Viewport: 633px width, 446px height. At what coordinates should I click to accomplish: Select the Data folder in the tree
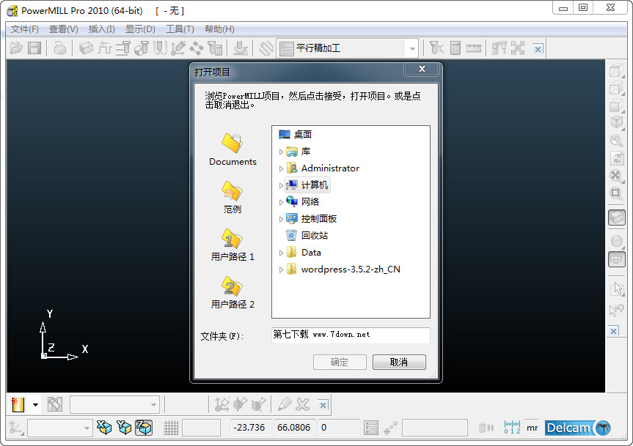tap(304, 253)
